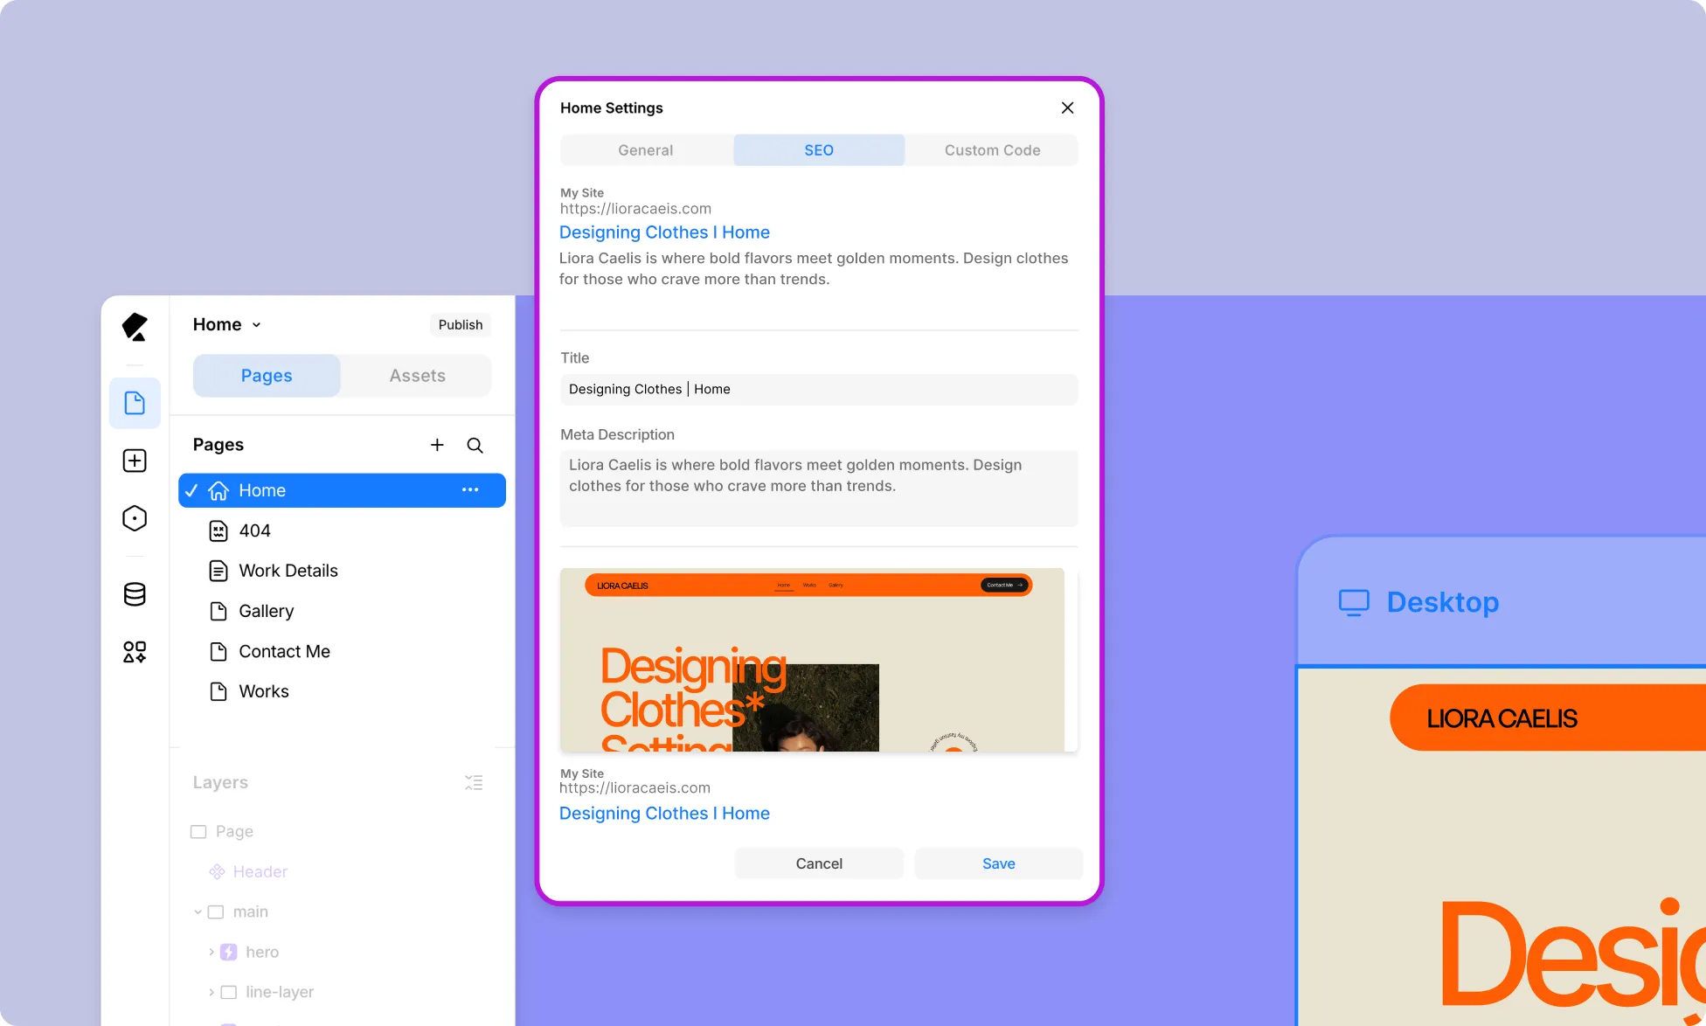The image size is (1706, 1026).
Task: Open the shapes and widgets sidebar icon
Action: (x=135, y=652)
